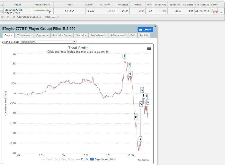Sort by the First Activity column header
This screenshot has width=225, height=165.
[202, 5]
